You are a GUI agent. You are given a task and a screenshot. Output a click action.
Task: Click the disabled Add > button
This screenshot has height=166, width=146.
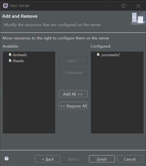(73, 61)
